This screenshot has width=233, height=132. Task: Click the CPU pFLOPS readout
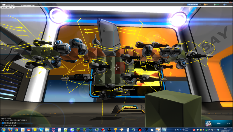click(x=28, y=5)
